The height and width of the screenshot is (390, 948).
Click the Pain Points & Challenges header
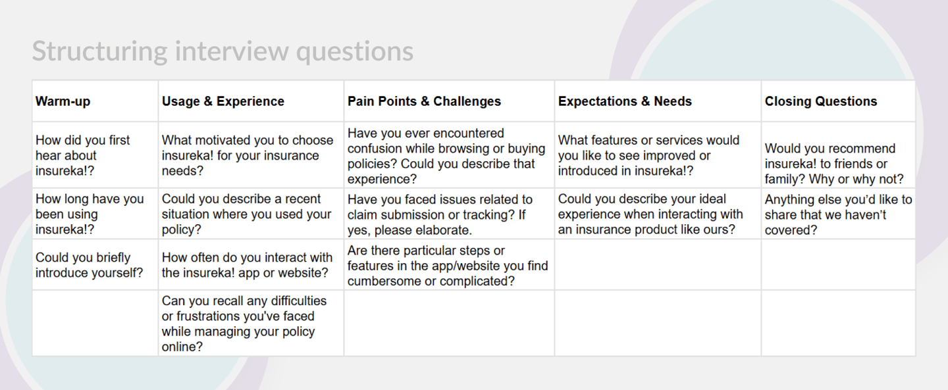[x=448, y=101]
